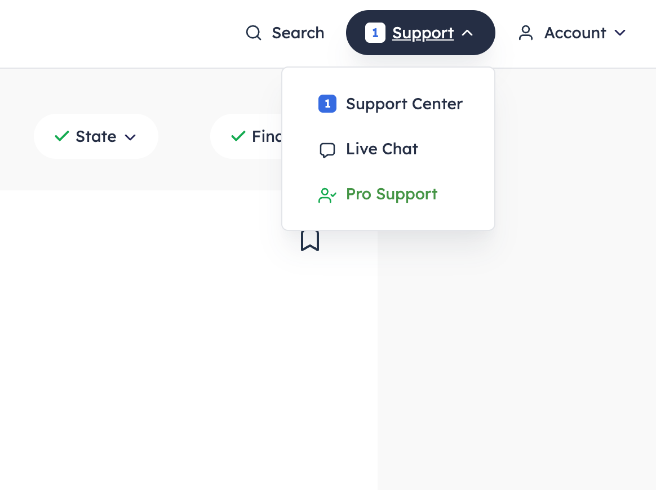Toggle the green checkmark beside Fin filter

pos(238,136)
